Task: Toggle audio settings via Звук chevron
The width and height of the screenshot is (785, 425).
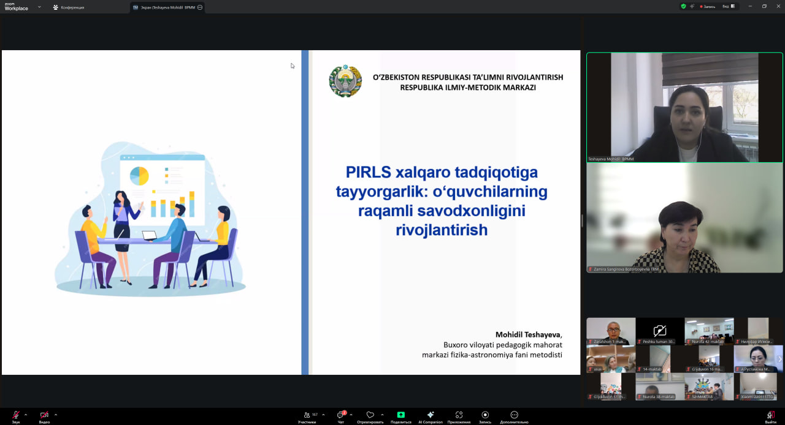Action: click(x=25, y=414)
